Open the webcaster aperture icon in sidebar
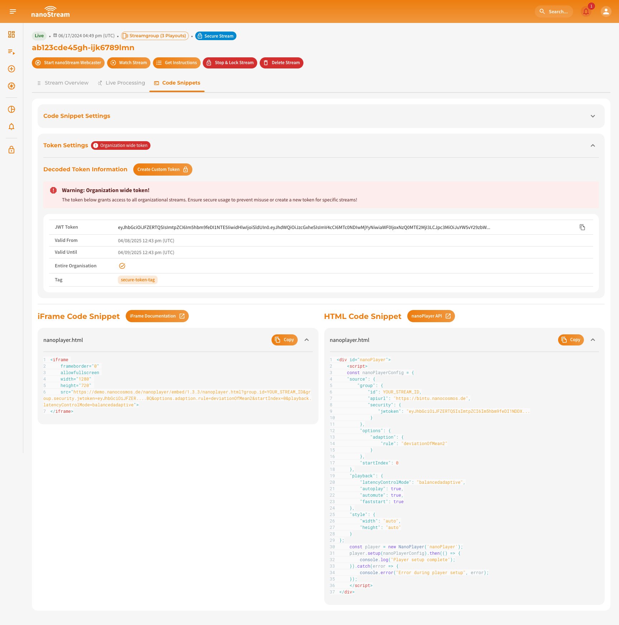This screenshot has width=619, height=625. tap(11, 86)
